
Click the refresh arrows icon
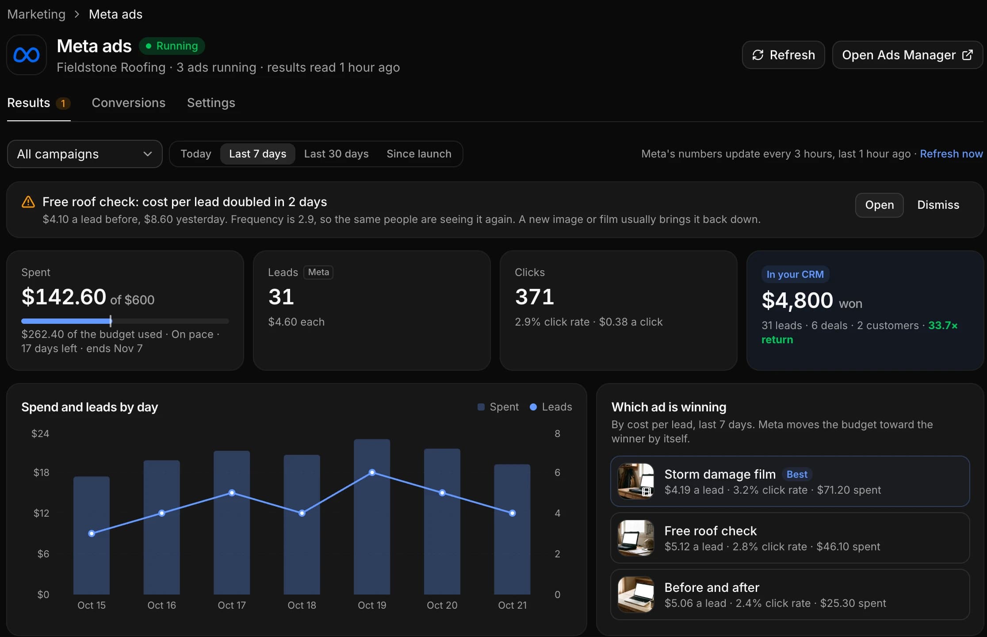[758, 55]
